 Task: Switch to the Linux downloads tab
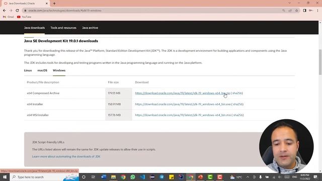pyautogui.click(x=28, y=70)
